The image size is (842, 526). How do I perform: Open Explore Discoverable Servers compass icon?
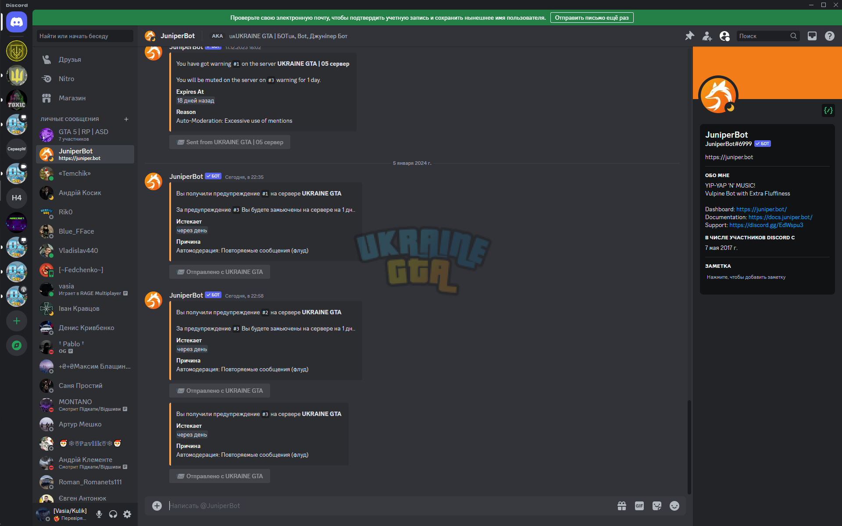(17, 345)
